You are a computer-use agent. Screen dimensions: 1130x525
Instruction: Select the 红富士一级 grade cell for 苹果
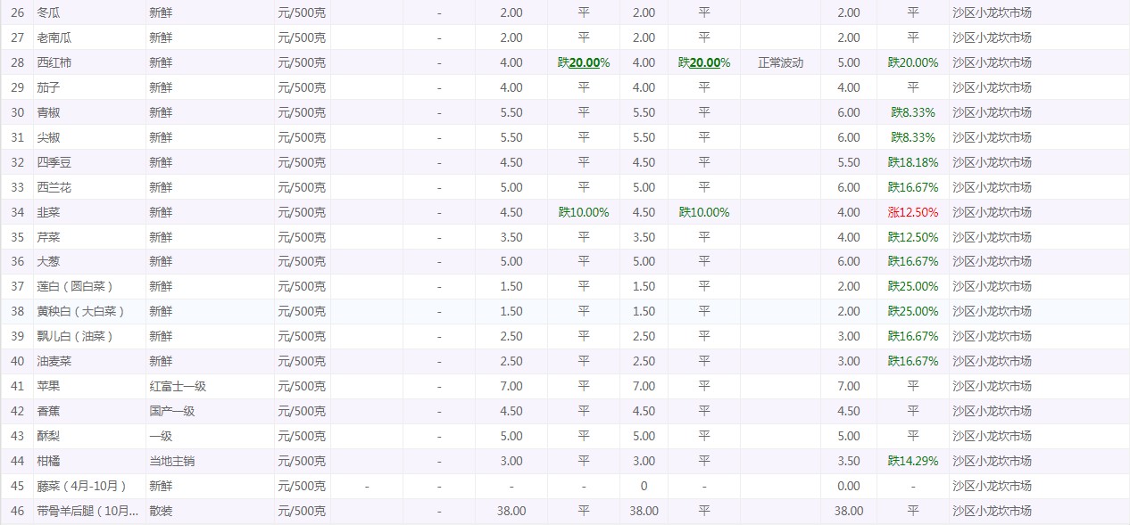click(x=178, y=387)
